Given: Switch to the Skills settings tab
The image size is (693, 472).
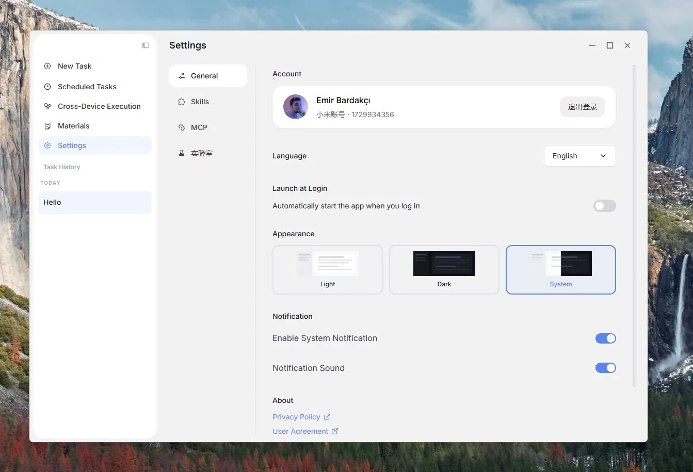Looking at the screenshot, I should (200, 102).
